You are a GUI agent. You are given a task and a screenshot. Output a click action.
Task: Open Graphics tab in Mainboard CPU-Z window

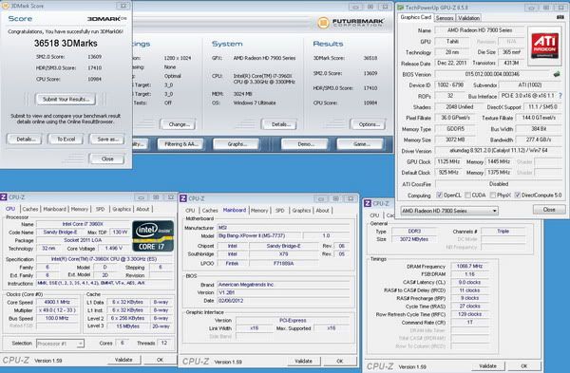tap(301, 211)
